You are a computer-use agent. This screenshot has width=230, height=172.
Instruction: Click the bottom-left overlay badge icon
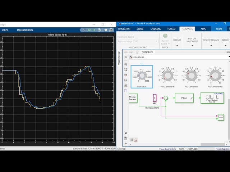click(x=135, y=140)
